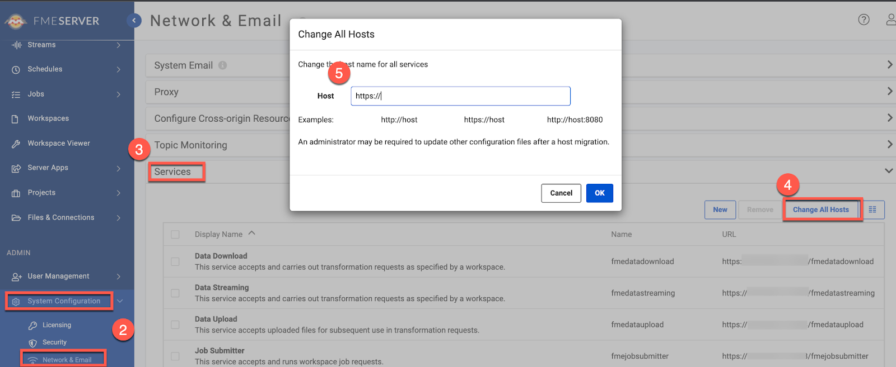The width and height of the screenshot is (896, 367).
Task: Click the Streams waveform icon
Action: 16,45
